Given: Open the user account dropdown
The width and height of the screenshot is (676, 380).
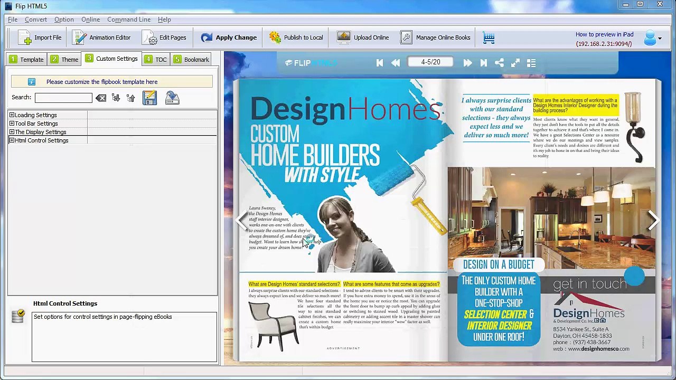Looking at the screenshot, I should (x=653, y=38).
